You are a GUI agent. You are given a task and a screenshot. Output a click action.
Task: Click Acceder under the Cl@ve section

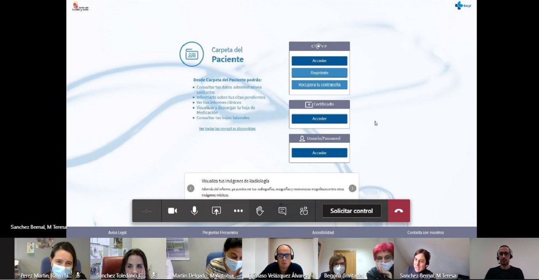(319, 61)
